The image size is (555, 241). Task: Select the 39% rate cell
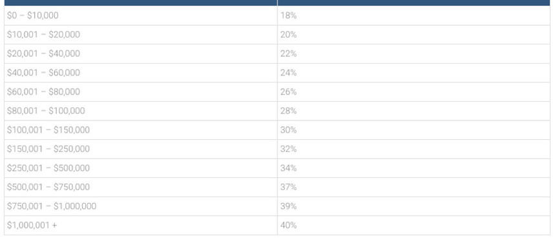(x=414, y=206)
